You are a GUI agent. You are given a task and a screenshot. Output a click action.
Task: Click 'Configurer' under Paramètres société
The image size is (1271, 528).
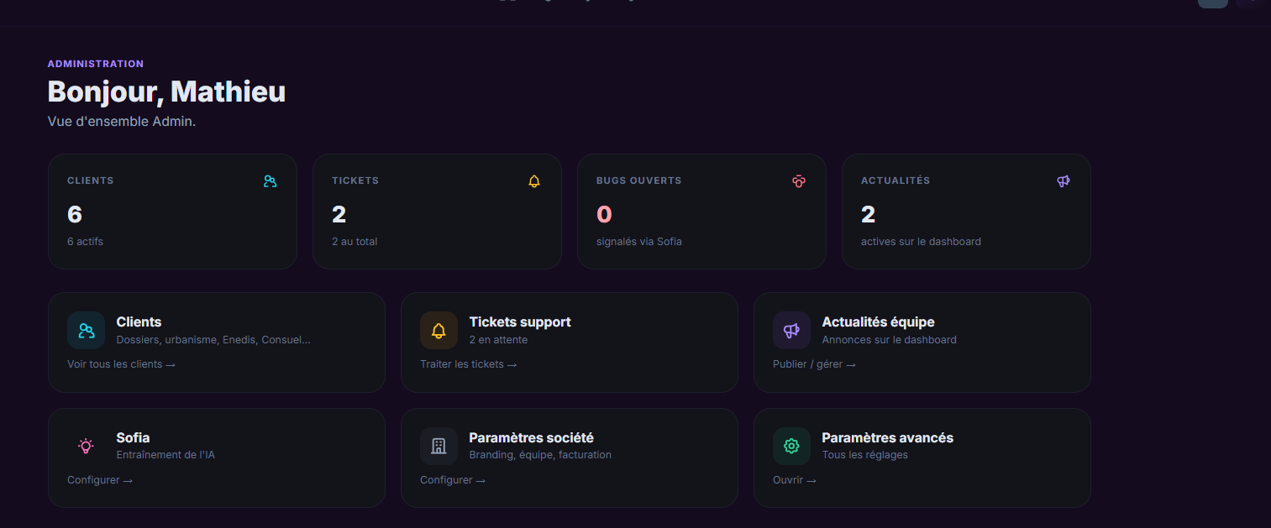tap(452, 480)
